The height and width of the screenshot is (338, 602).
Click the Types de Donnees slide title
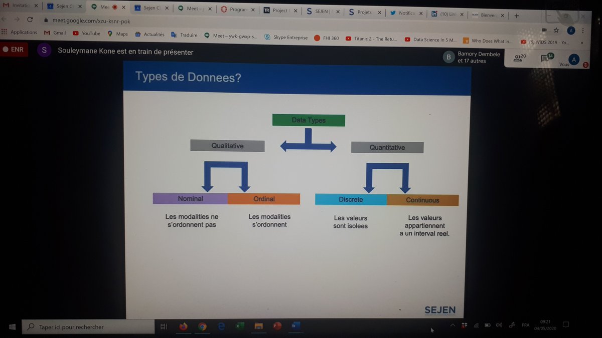tap(188, 77)
